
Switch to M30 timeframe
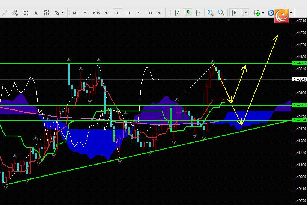107,13
